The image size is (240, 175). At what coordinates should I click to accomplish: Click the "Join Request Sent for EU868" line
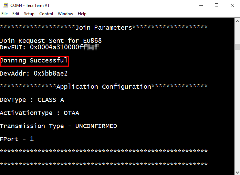(x=51, y=41)
